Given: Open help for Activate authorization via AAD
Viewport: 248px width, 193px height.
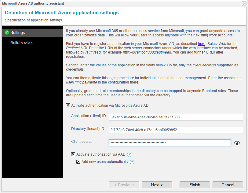Looking at the screenshot, I should click(x=129, y=155).
